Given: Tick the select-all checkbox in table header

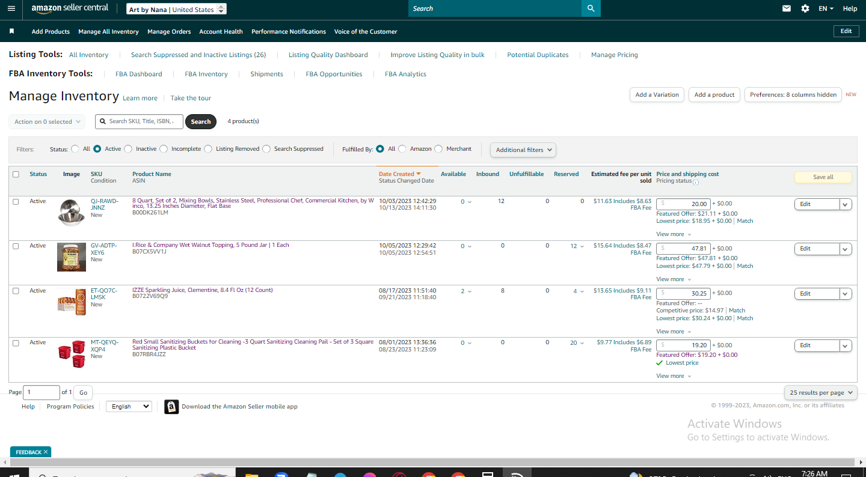Looking at the screenshot, I should pos(16,174).
